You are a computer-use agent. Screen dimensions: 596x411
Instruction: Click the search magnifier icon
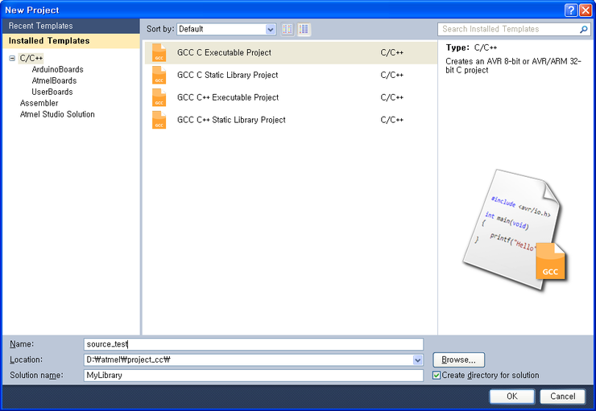[x=583, y=29]
